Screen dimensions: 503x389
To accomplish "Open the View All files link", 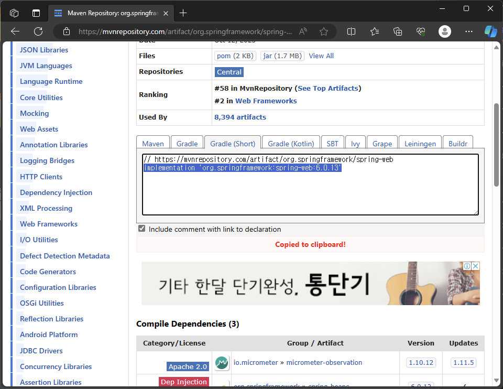I will click(321, 56).
